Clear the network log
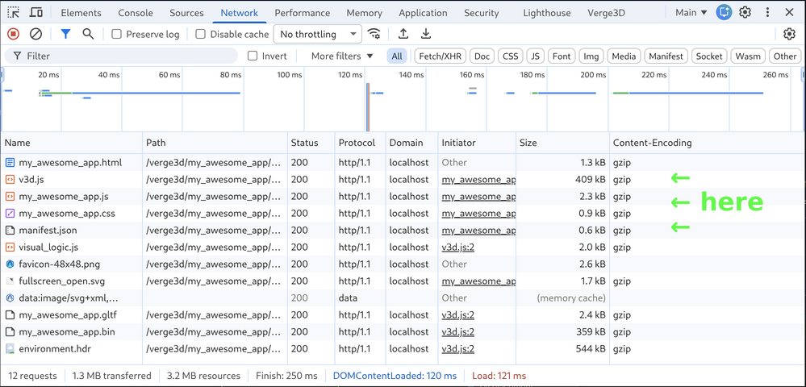This screenshot has width=806, height=387. point(35,34)
